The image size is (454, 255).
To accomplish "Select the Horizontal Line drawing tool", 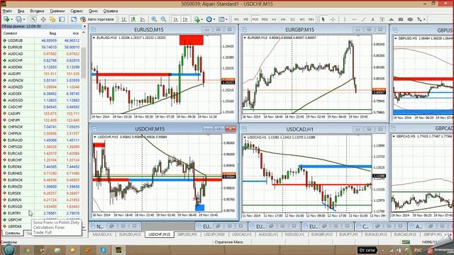I will coord(354,19).
